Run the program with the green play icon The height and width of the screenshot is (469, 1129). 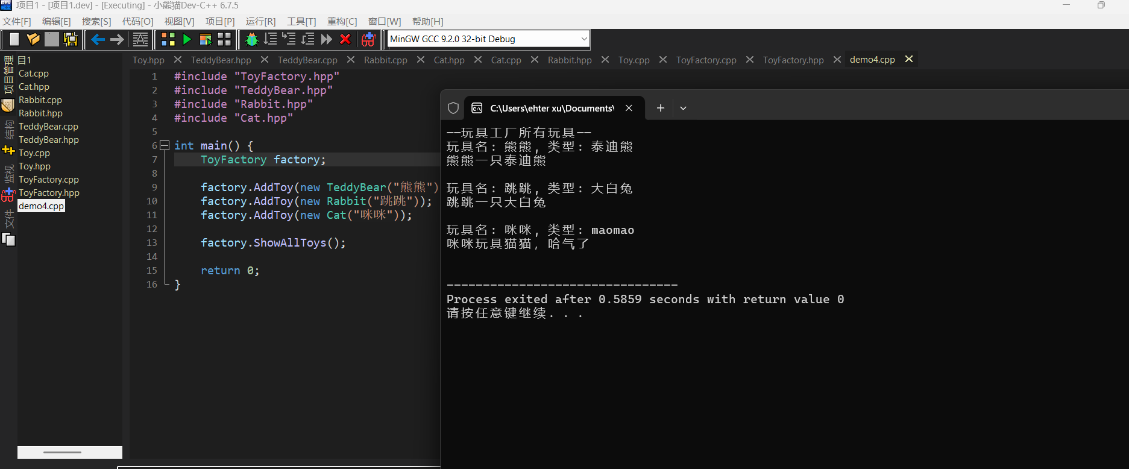(187, 39)
